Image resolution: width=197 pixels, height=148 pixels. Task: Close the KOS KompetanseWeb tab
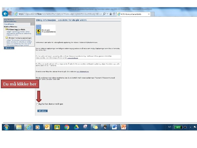pyautogui.click(x=149, y=14)
